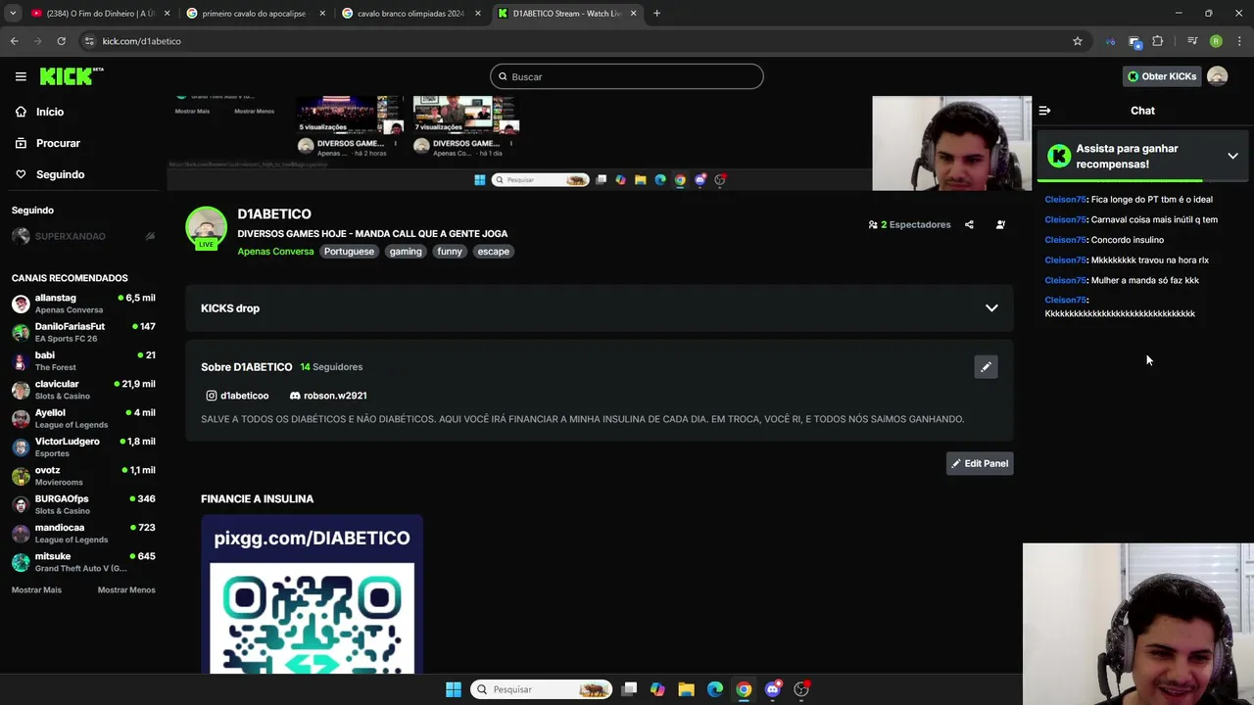This screenshot has width=1254, height=705.
Task: Expand the Assista para ganhar recompensas banner
Action: coord(1232,156)
